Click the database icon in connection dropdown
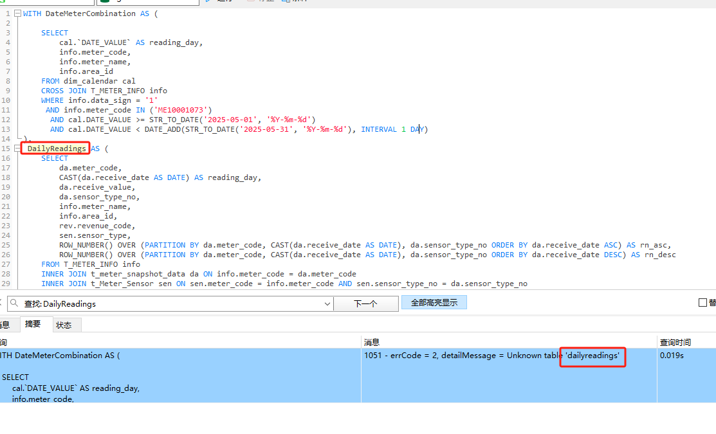The height and width of the screenshot is (434, 716). click(x=106, y=1)
